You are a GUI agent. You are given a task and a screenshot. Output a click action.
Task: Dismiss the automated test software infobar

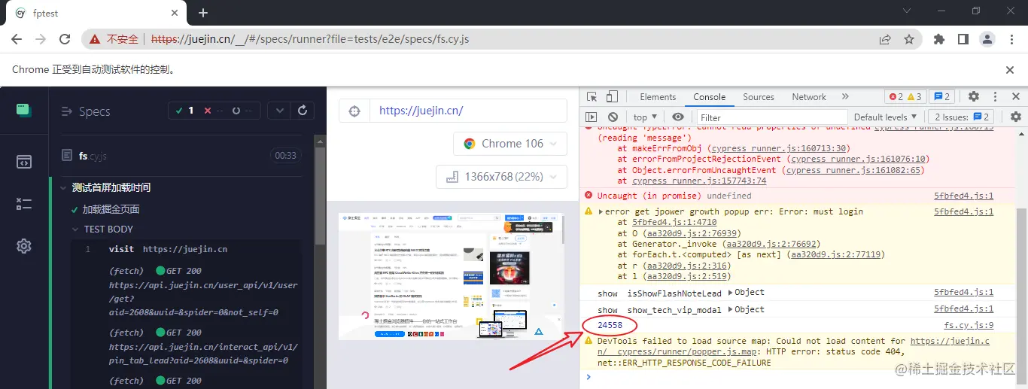(1010, 69)
